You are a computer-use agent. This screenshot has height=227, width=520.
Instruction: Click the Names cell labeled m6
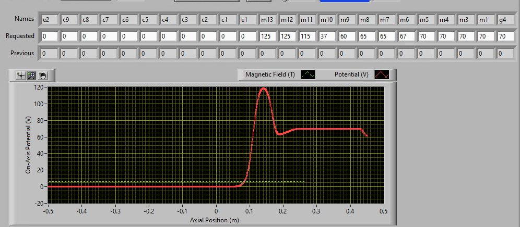(x=407, y=20)
